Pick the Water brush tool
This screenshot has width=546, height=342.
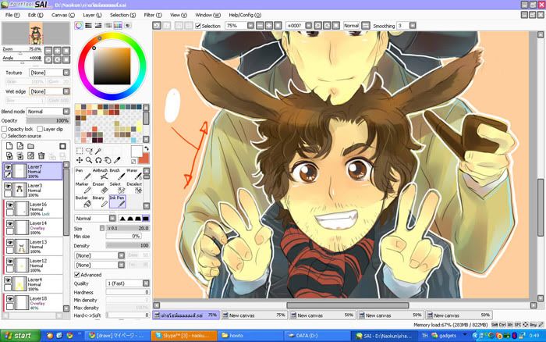tap(133, 175)
